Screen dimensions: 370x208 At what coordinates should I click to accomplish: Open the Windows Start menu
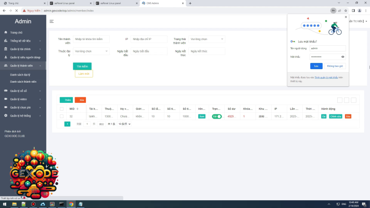coord(5,204)
